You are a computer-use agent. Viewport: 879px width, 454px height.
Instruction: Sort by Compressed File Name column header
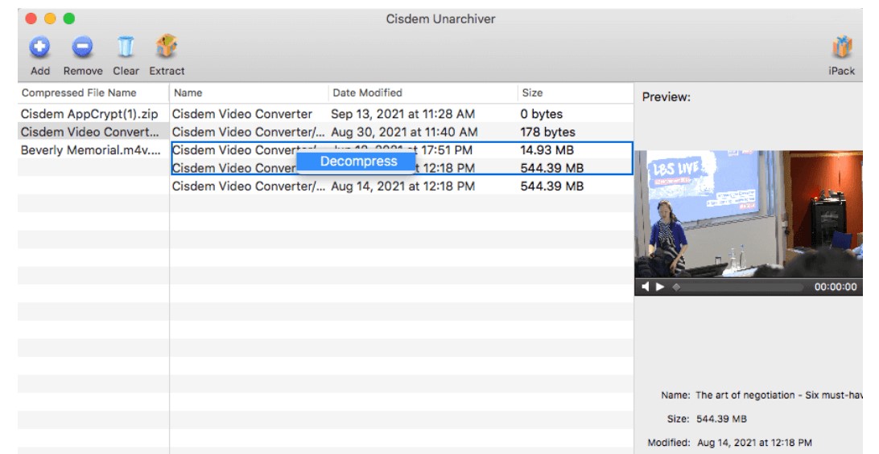coord(79,92)
